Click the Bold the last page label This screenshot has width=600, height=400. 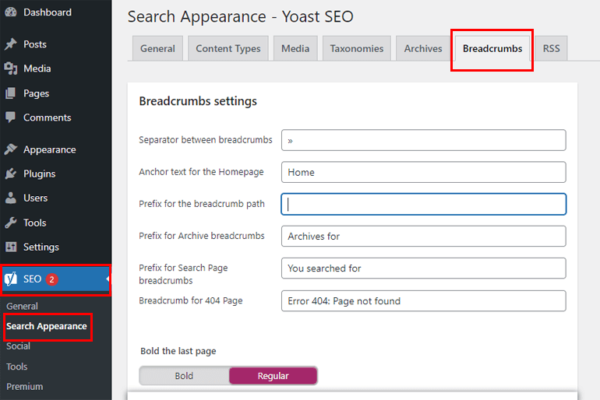pyautogui.click(x=178, y=351)
